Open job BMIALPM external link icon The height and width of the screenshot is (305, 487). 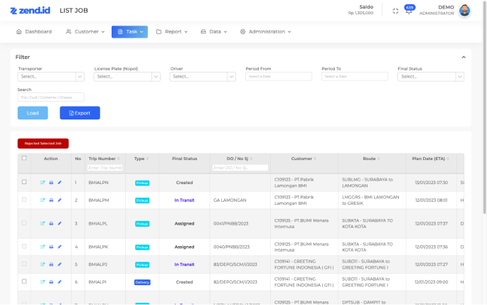tap(43, 200)
